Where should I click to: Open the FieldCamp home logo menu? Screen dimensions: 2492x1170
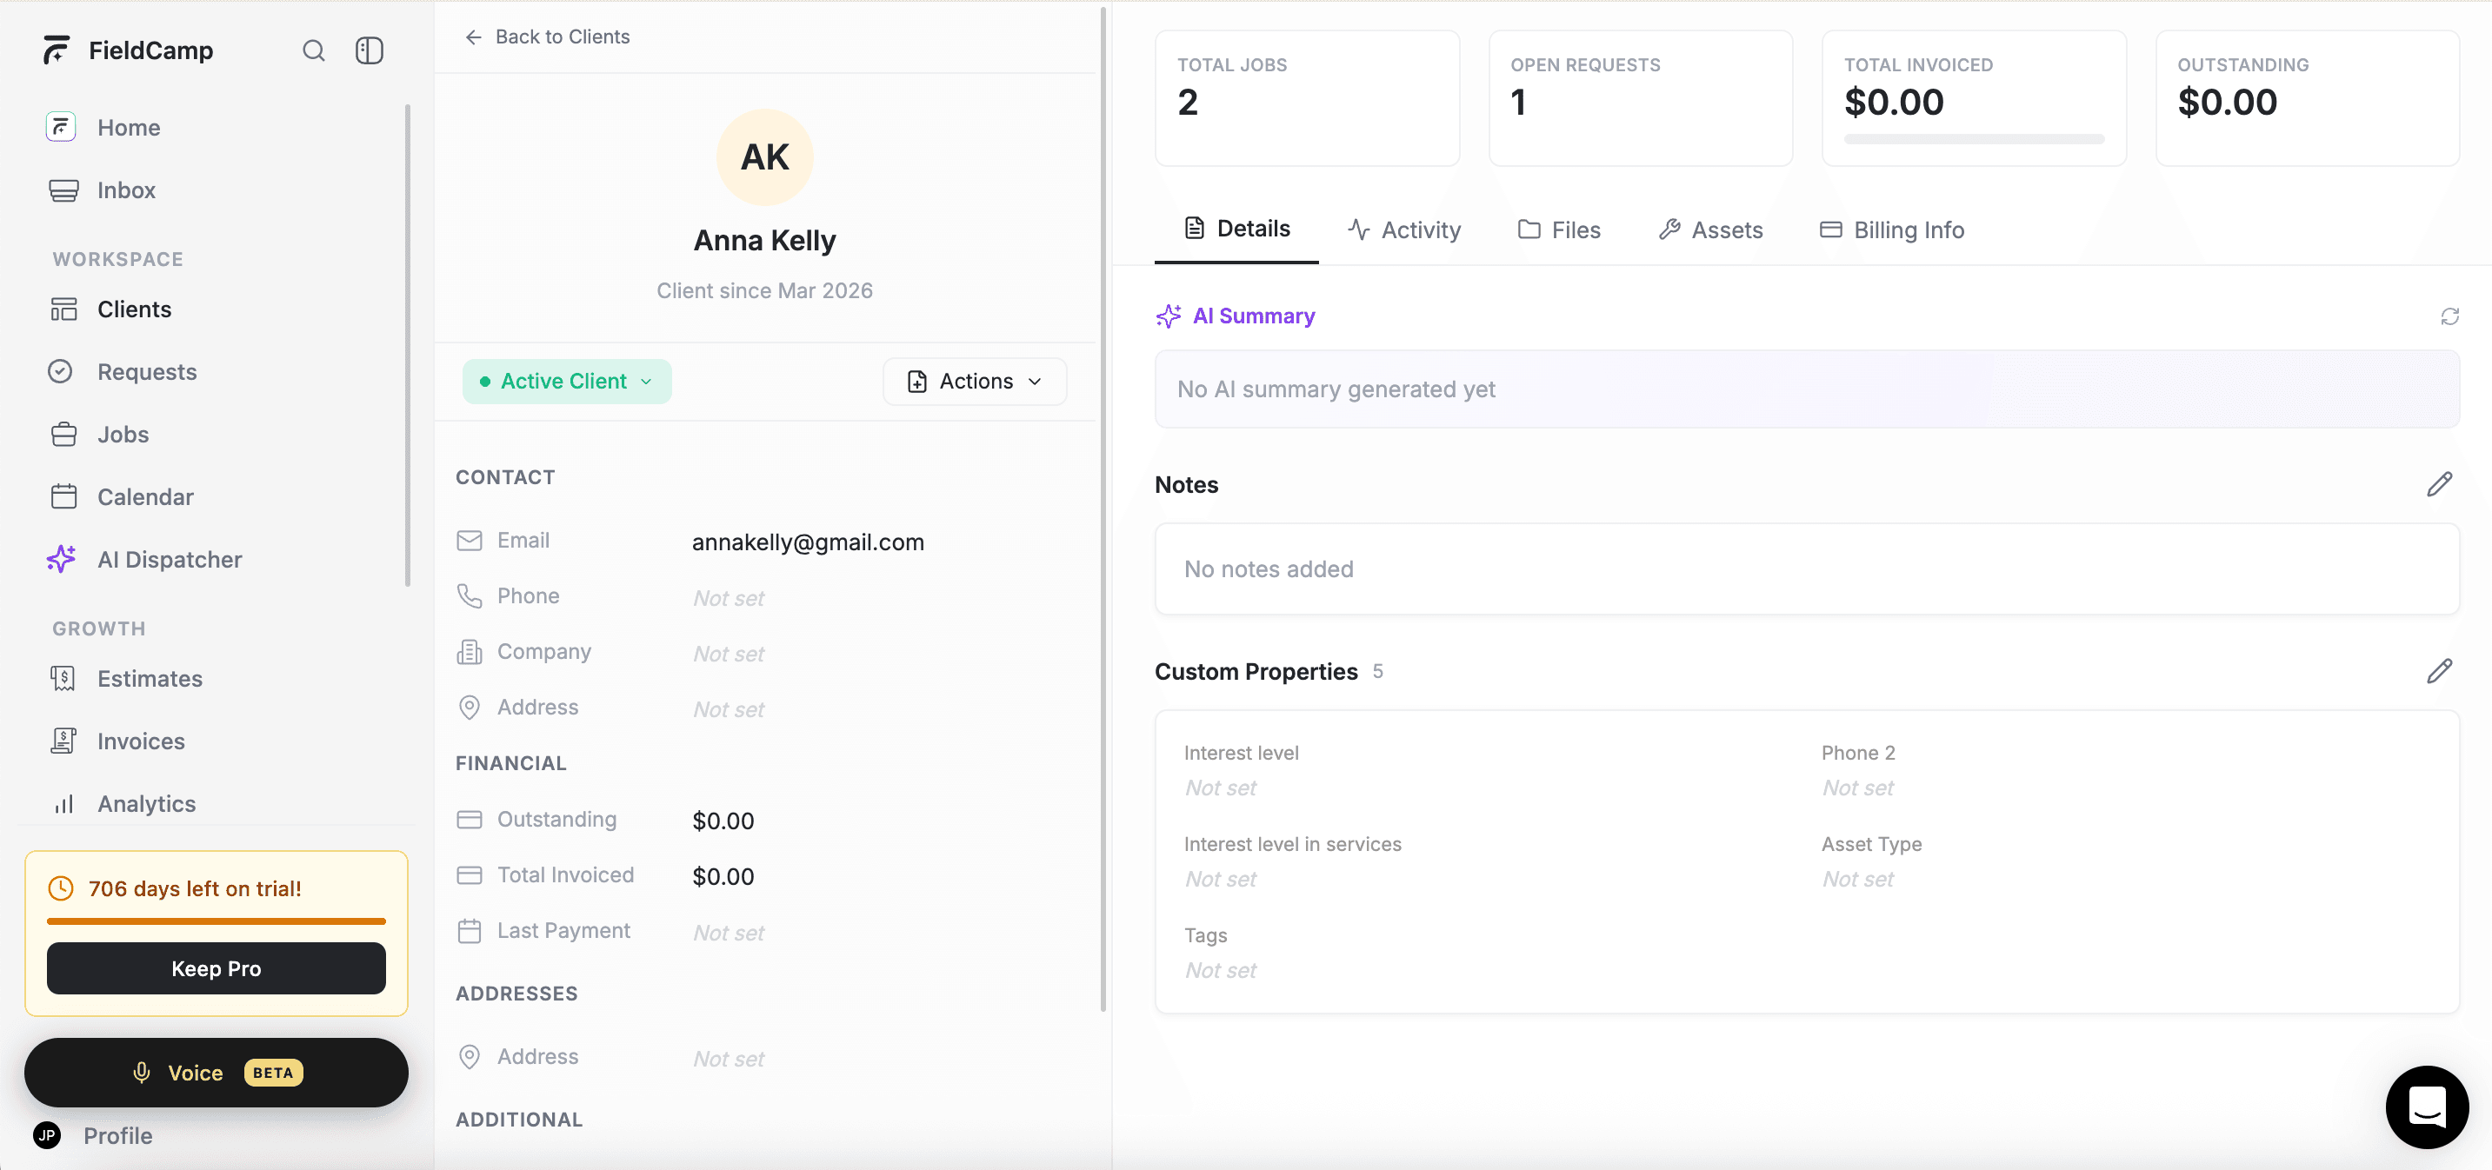tap(127, 50)
